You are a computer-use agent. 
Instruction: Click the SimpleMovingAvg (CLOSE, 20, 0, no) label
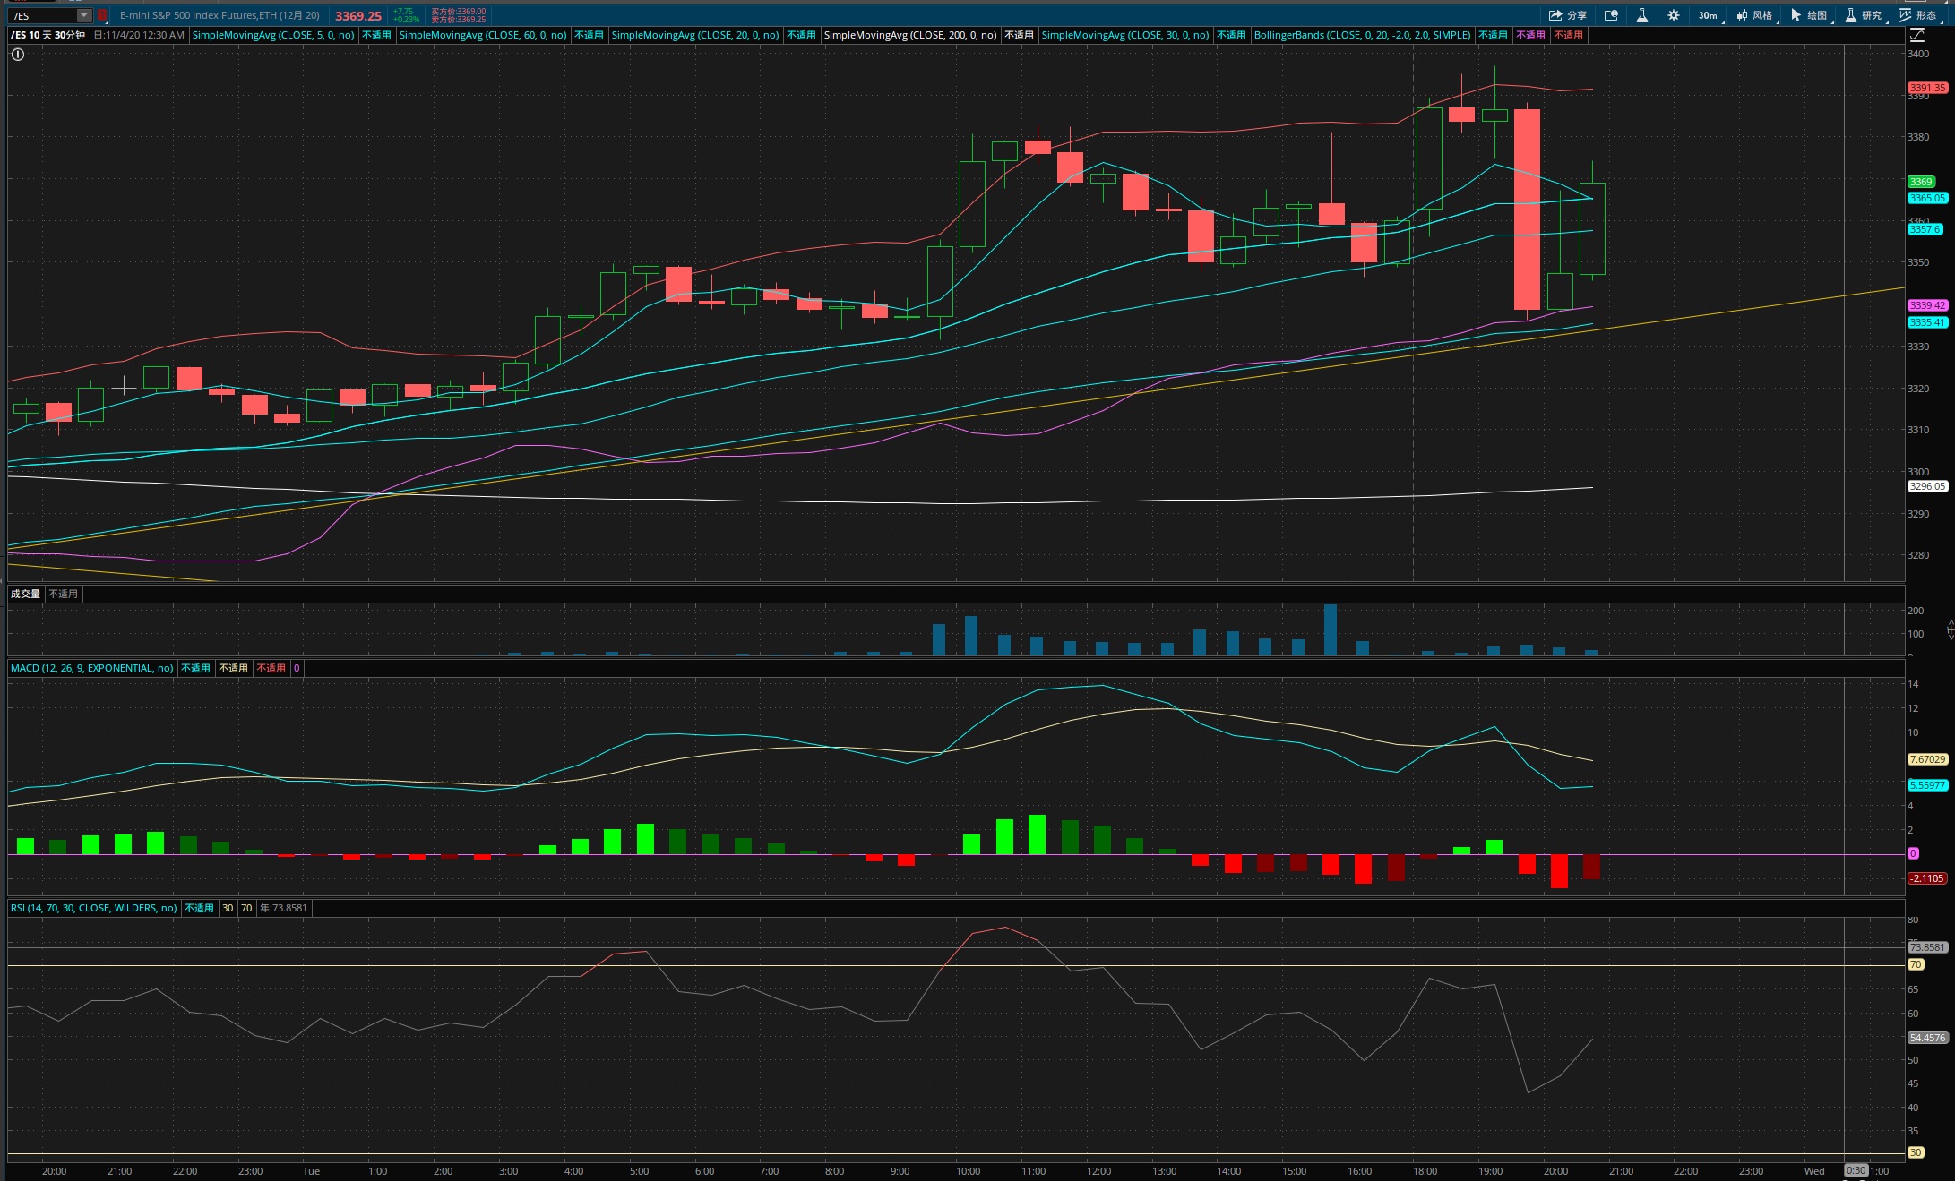tap(695, 35)
